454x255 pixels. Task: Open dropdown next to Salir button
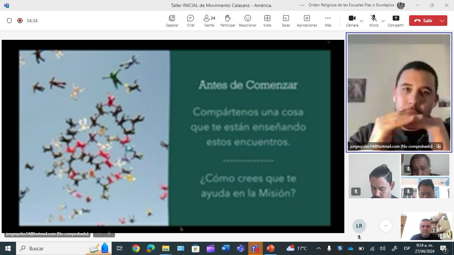point(442,21)
